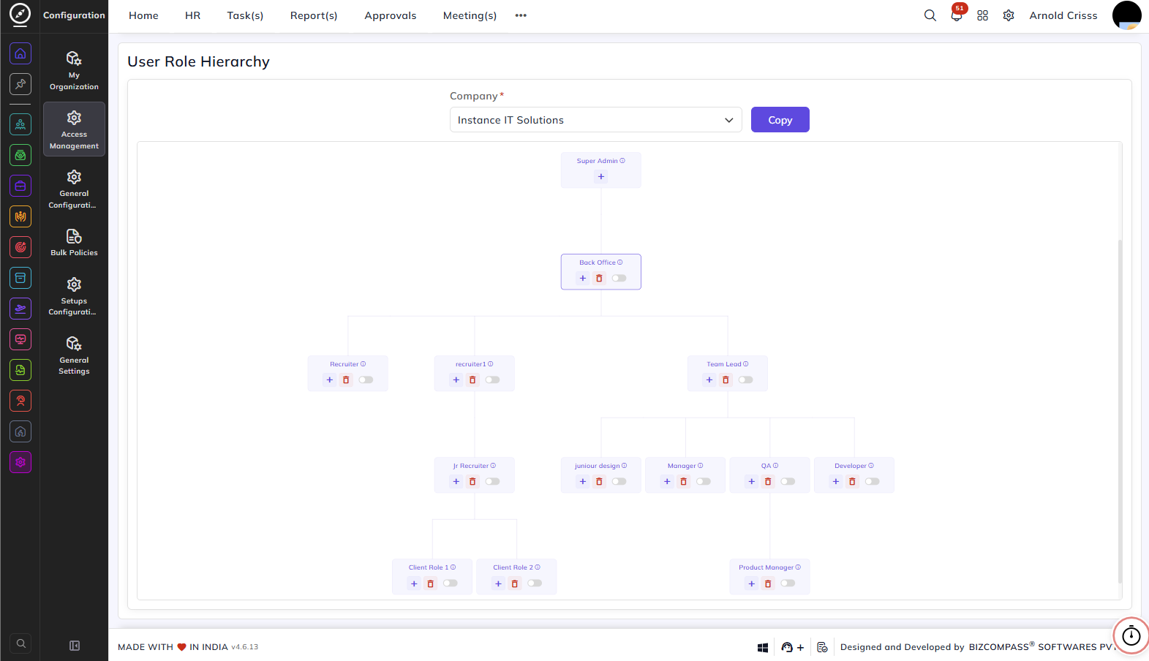
Task: Toggle the Manager role switch
Action: tap(704, 481)
